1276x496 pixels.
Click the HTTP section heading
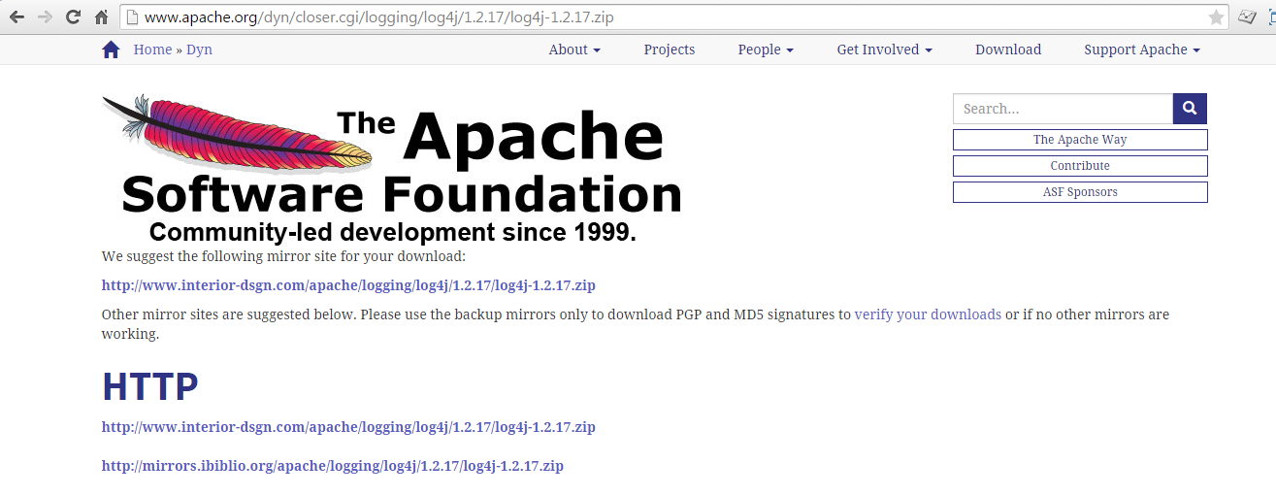[x=150, y=386]
